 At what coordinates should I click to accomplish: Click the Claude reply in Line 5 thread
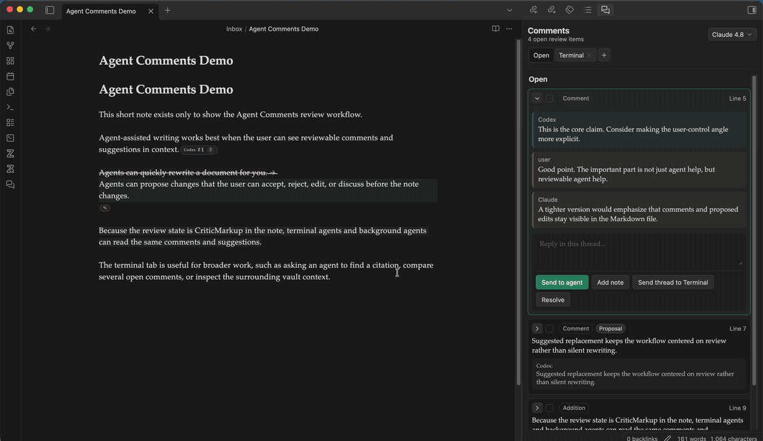click(x=639, y=209)
